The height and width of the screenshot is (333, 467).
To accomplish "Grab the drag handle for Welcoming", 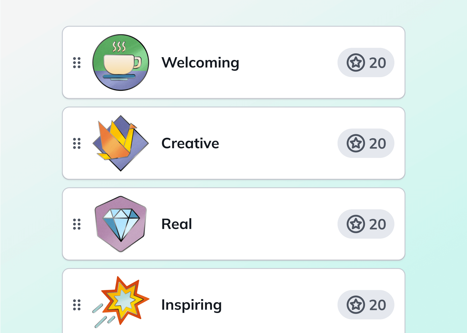I will pyautogui.click(x=77, y=63).
